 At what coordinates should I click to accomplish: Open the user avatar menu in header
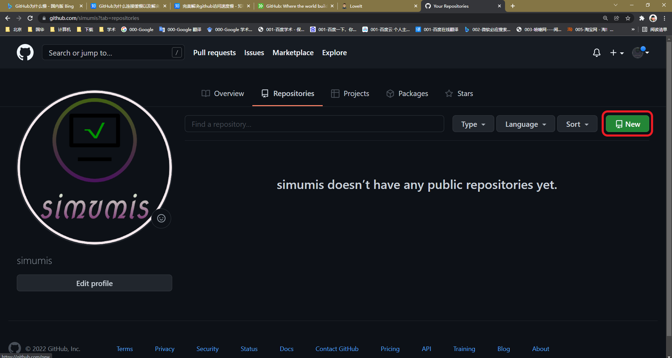(x=640, y=52)
